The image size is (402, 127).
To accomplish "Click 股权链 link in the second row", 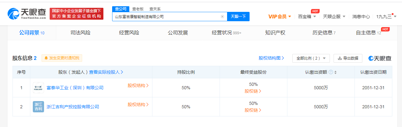I will 253,110.
